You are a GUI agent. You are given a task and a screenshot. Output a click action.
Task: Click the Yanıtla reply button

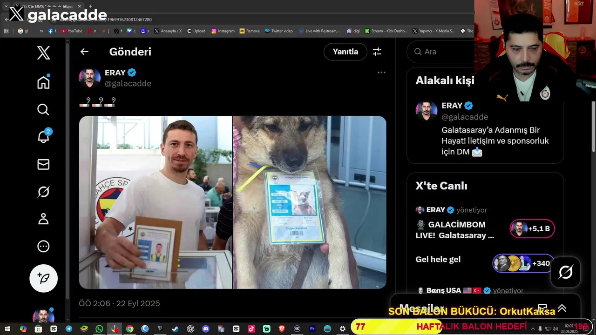coord(345,52)
